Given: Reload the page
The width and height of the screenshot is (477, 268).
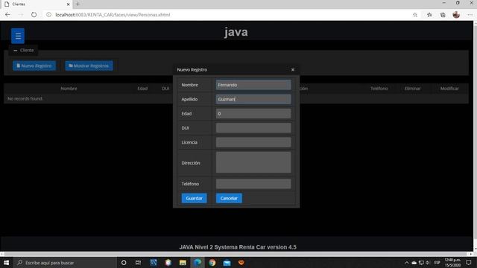Looking at the screenshot, I should (34, 15).
